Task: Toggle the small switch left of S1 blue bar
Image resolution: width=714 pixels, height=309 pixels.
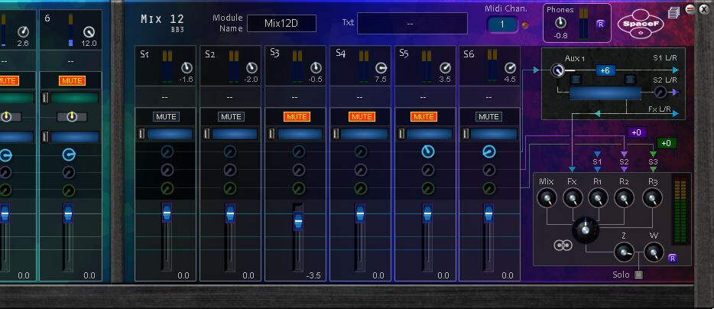Action: point(141,134)
